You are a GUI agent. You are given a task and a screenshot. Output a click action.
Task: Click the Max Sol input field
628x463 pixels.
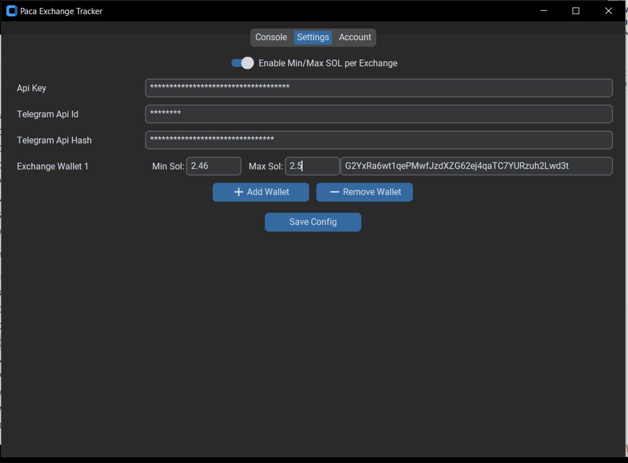(x=312, y=166)
